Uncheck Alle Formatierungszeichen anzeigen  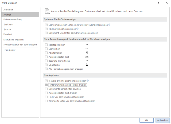[x=46, y=69]
